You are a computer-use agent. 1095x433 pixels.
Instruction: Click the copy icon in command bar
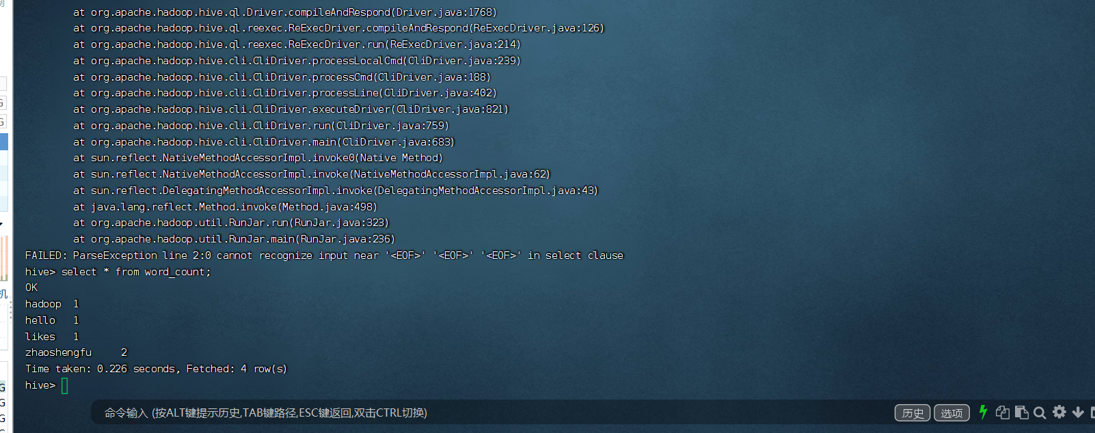(1003, 412)
